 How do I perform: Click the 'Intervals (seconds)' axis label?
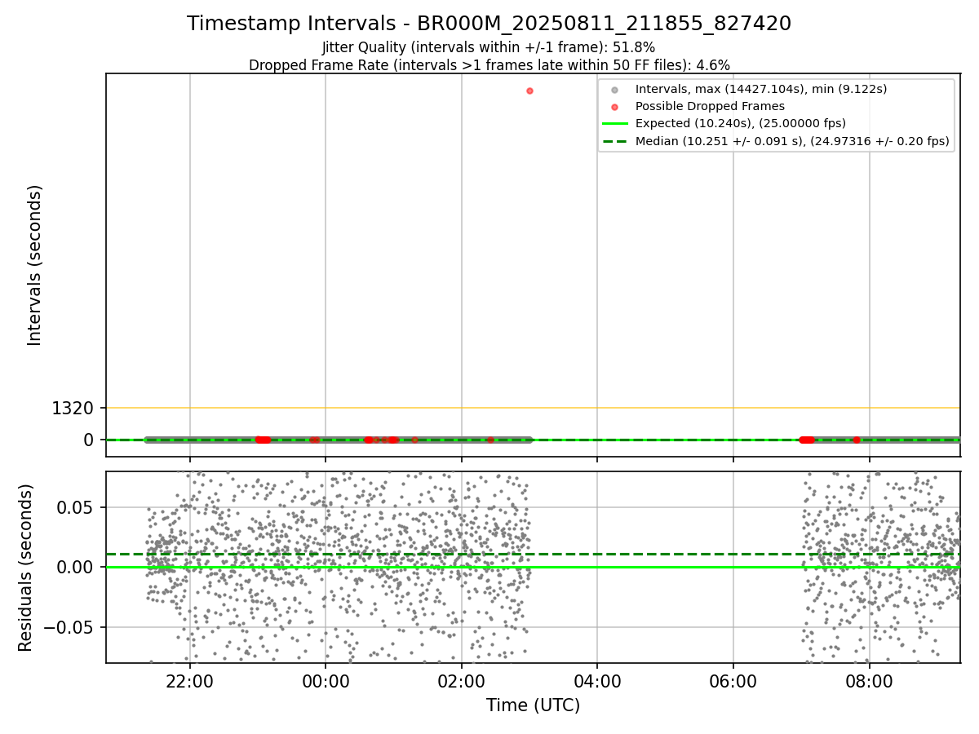pyautogui.click(x=34, y=264)
